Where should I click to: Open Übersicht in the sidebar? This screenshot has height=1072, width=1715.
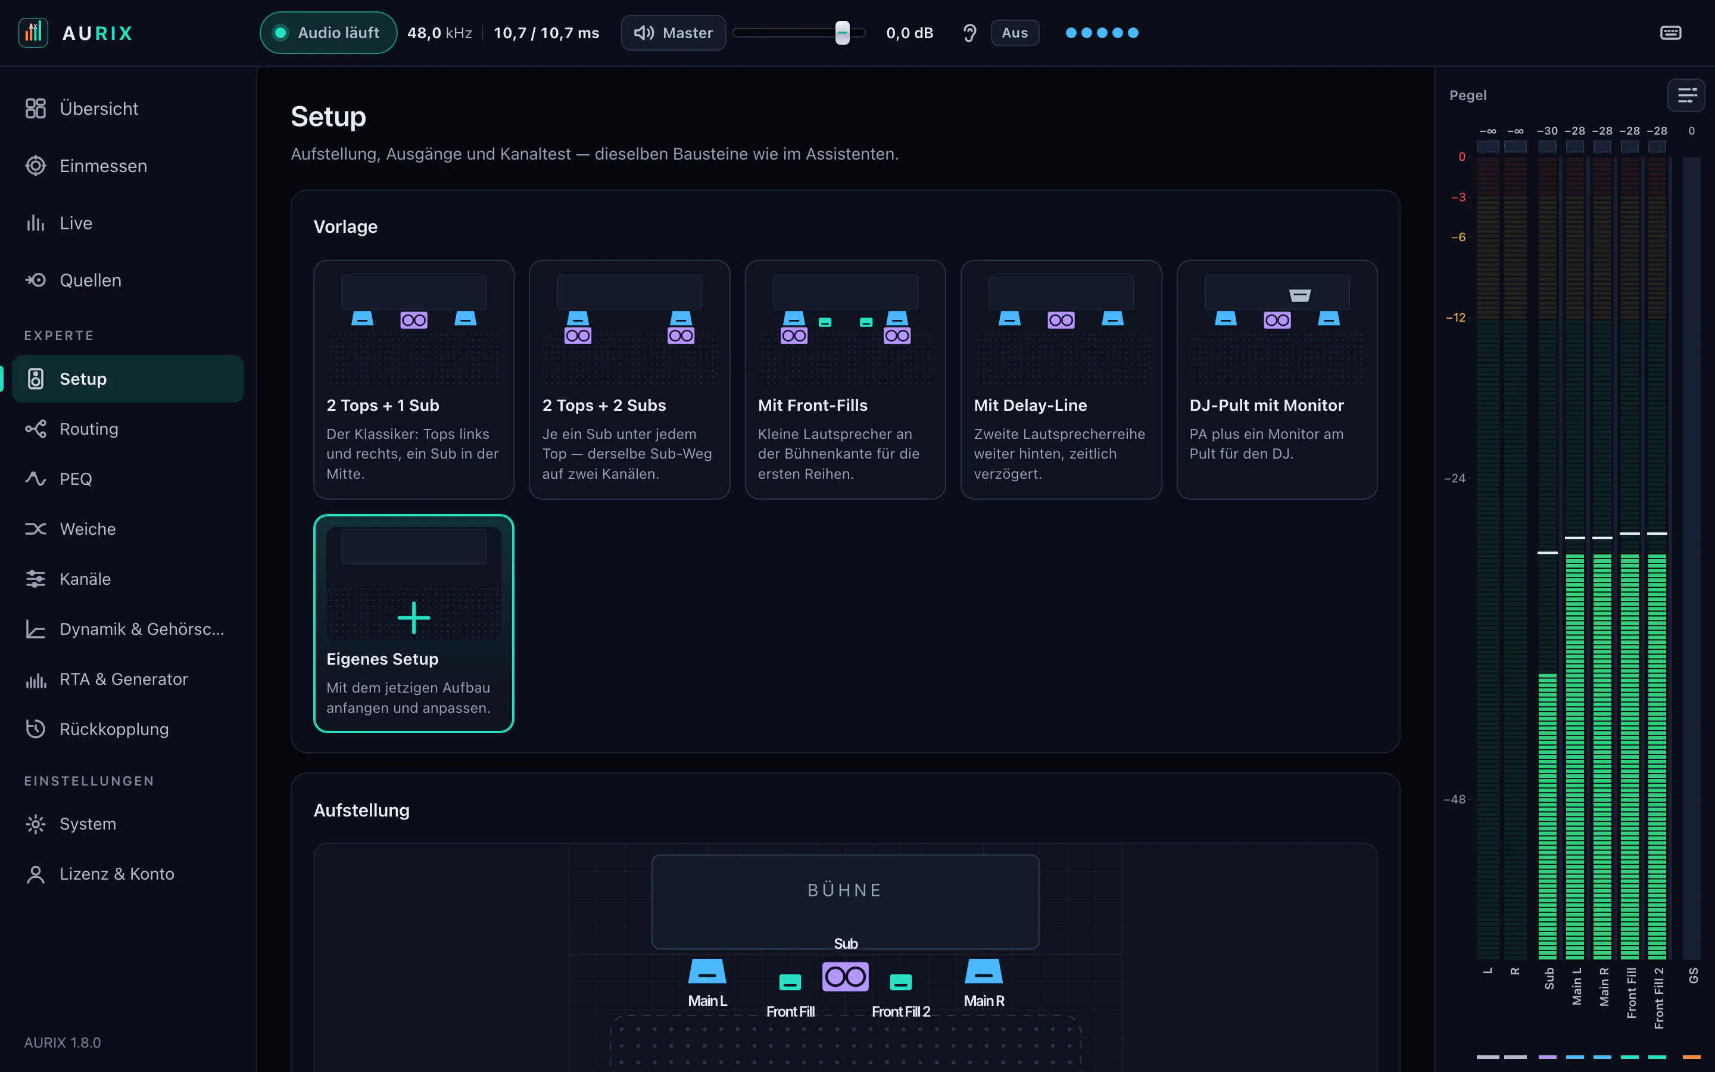tap(128, 108)
